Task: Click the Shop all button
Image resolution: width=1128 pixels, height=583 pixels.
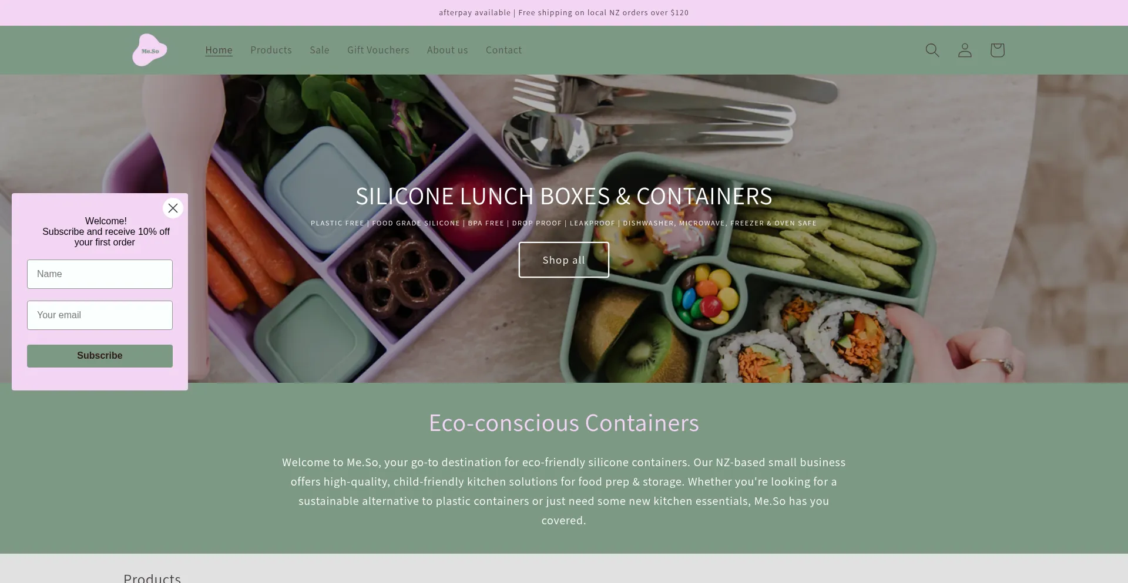Action: pos(564,260)
